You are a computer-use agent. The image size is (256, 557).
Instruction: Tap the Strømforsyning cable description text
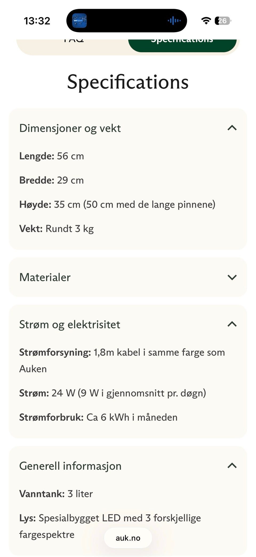pyautogui.click(x=122, y=361)
